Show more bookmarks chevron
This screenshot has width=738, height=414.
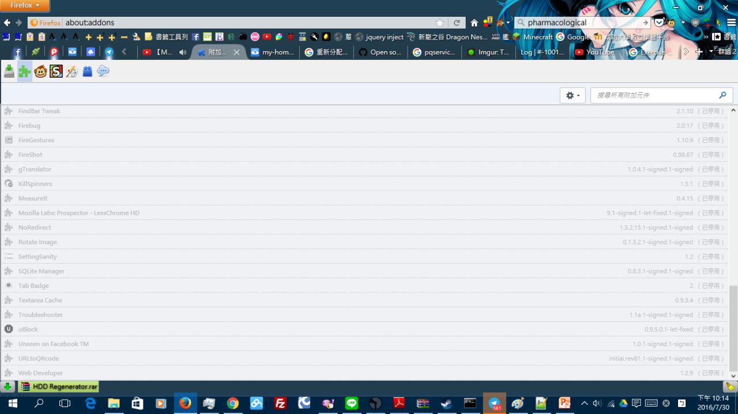[x=706, y=37]
